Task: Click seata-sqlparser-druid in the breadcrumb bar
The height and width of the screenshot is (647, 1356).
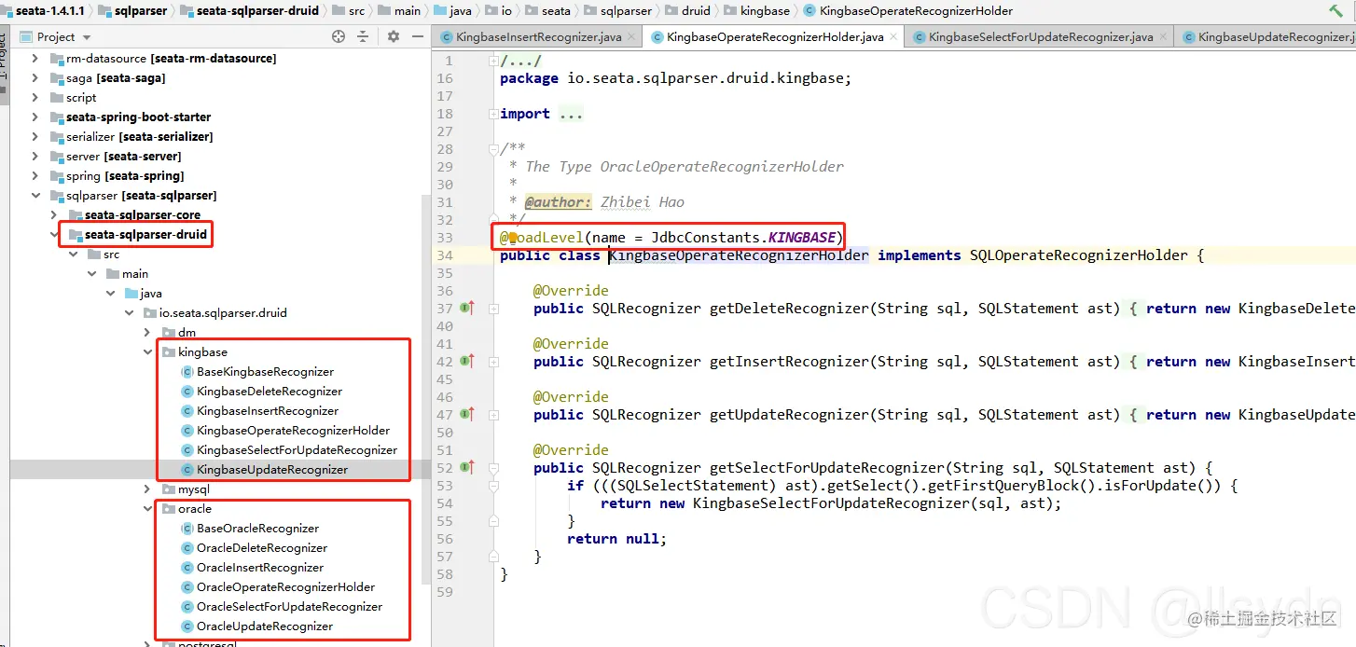Action: (x=249, y=10)
